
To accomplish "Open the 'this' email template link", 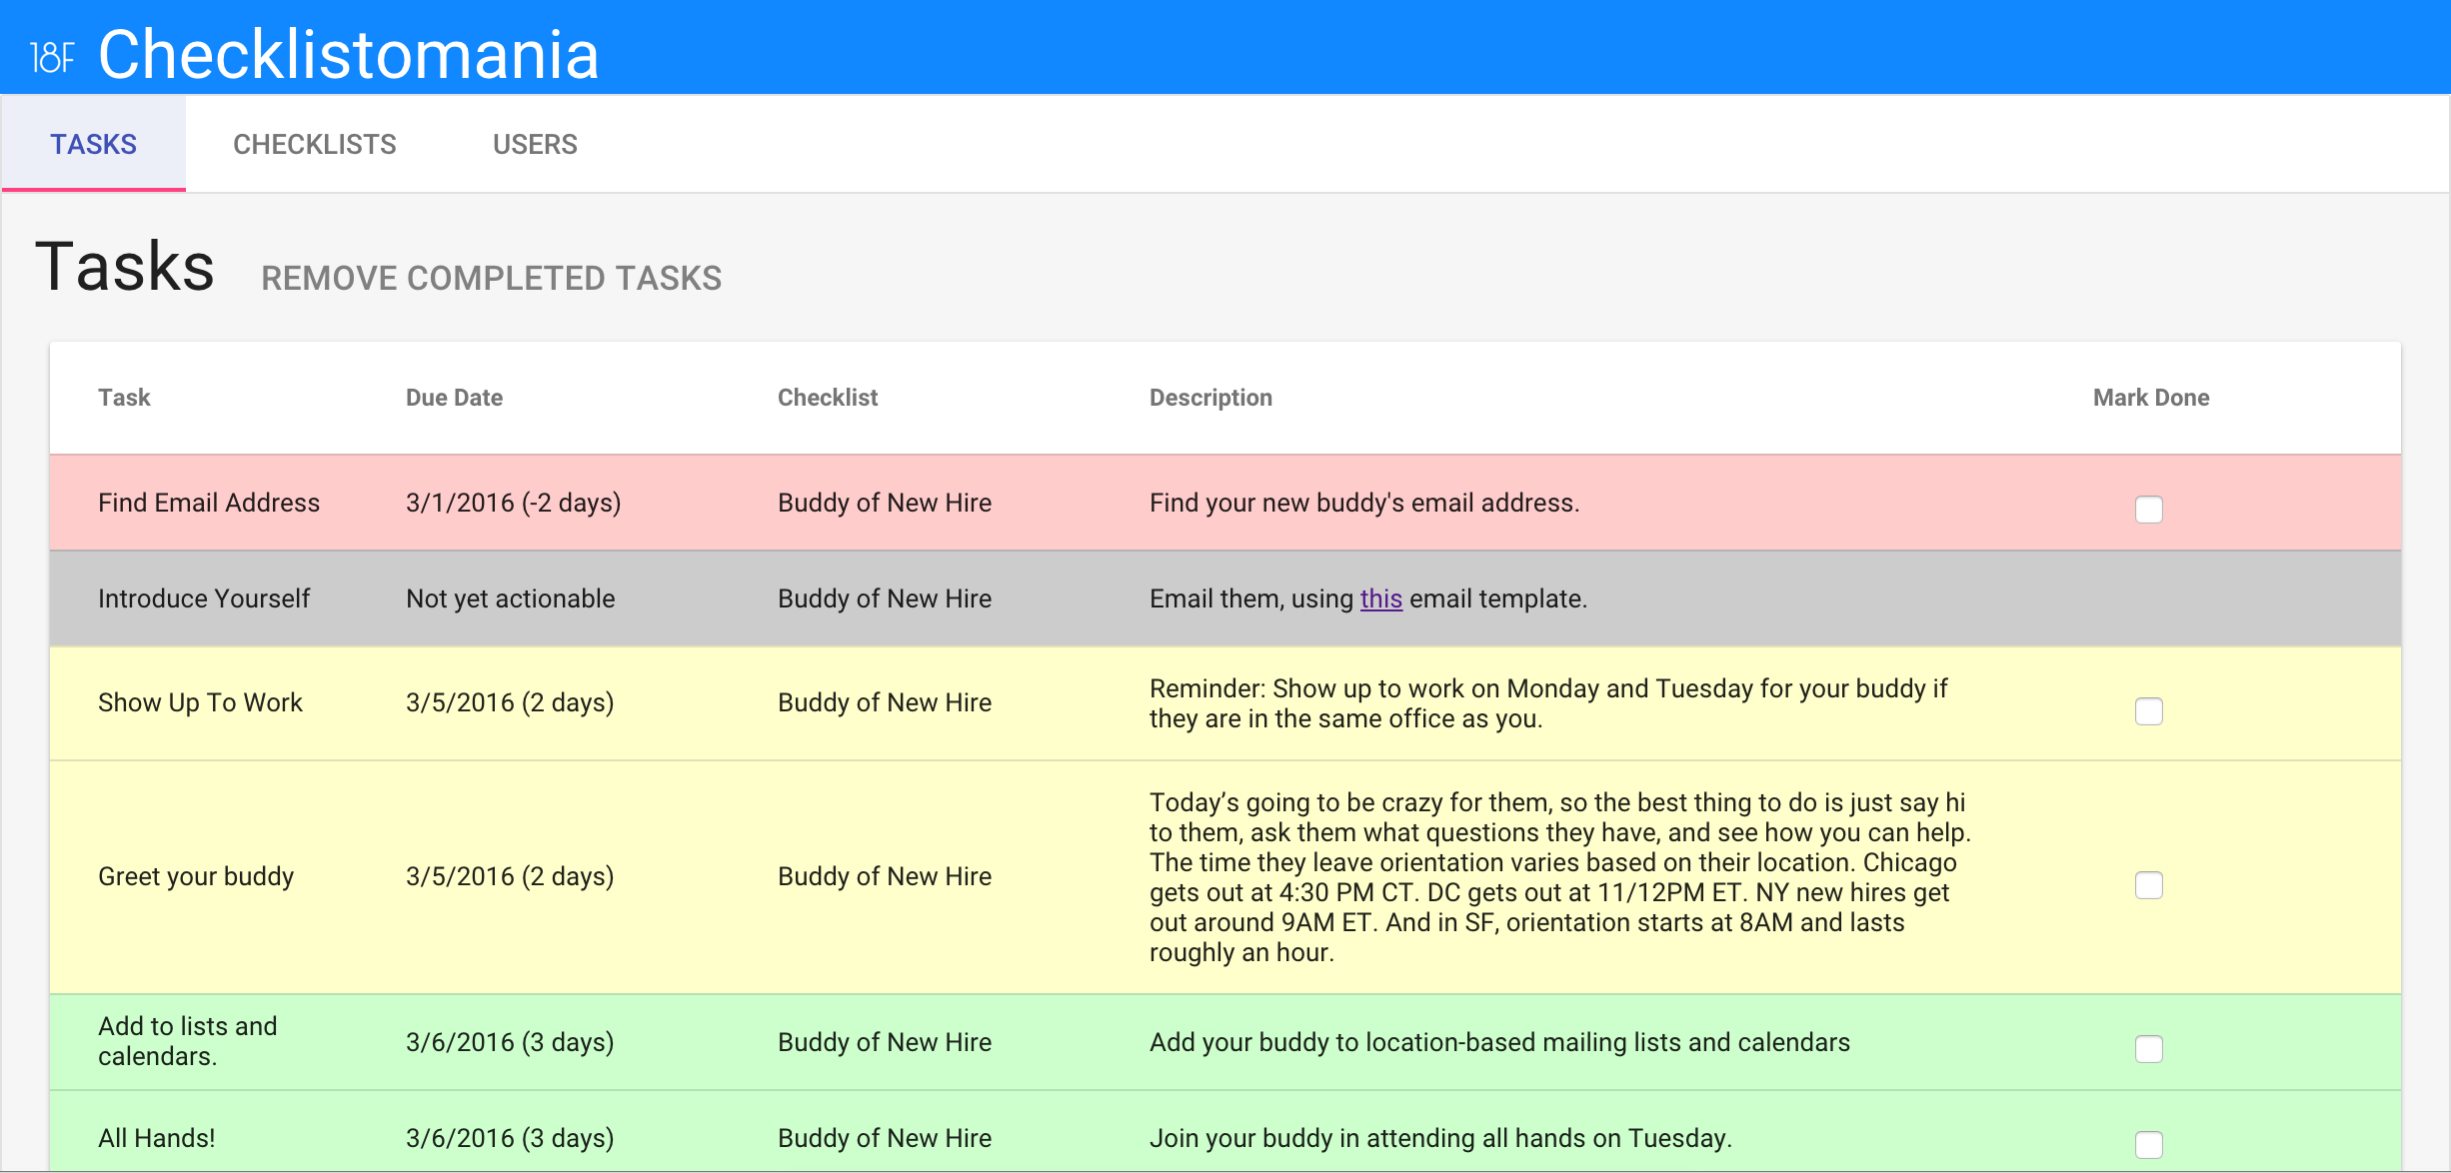I will click(1380, 598).
